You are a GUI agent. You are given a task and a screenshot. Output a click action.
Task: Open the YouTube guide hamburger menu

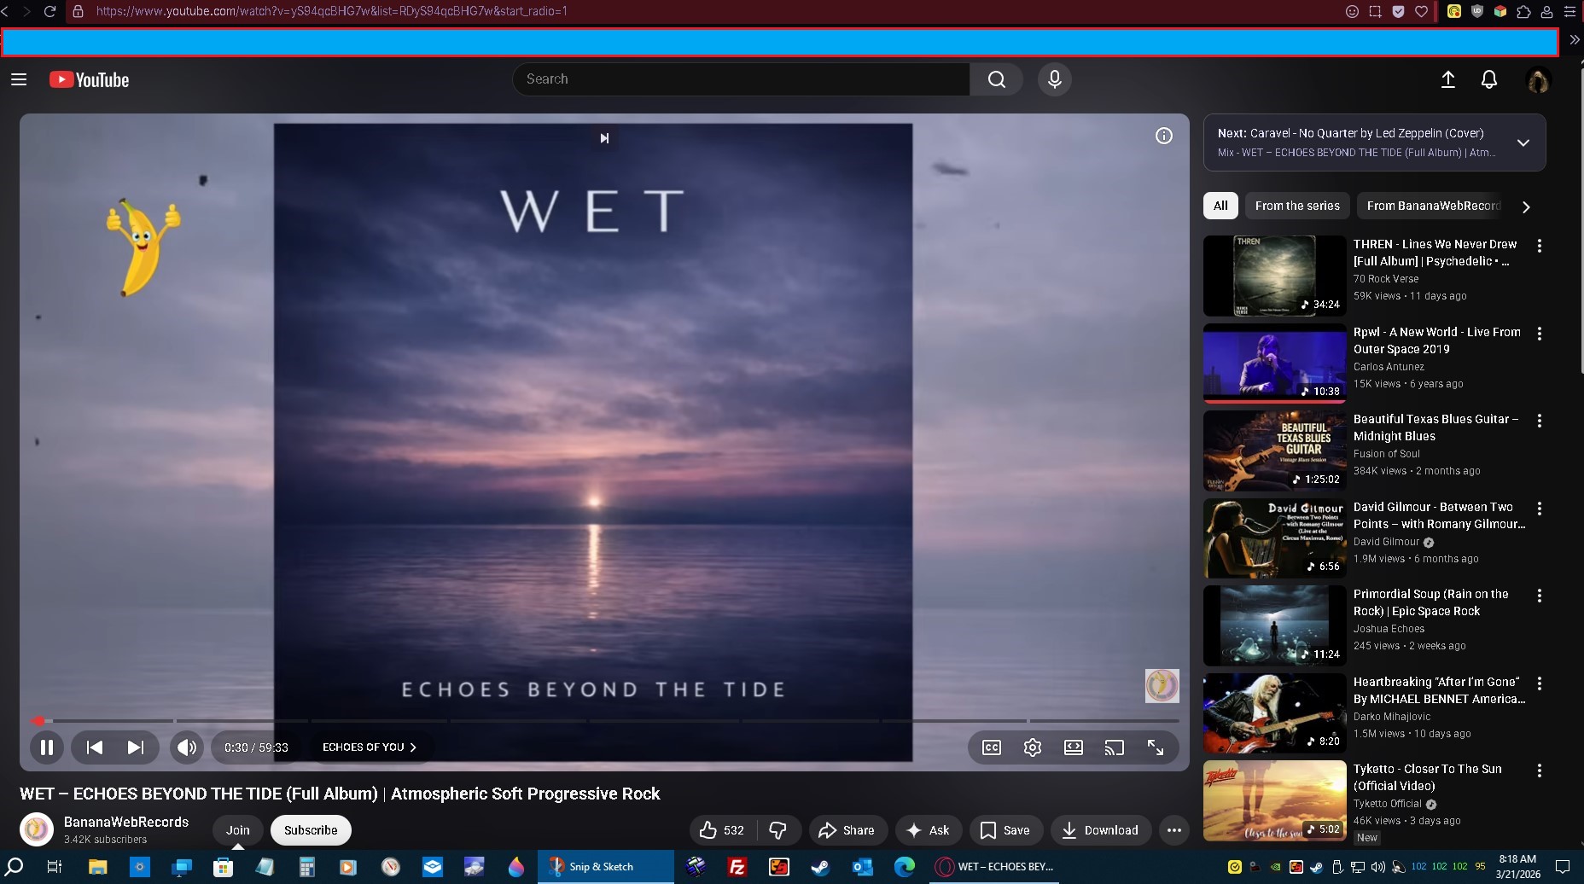coord(19,79)
